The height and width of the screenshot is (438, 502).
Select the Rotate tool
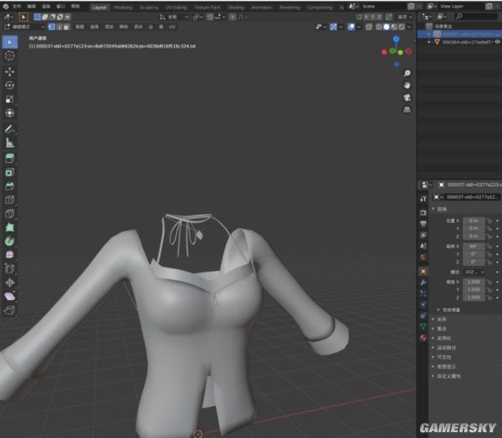click(10, 85)
